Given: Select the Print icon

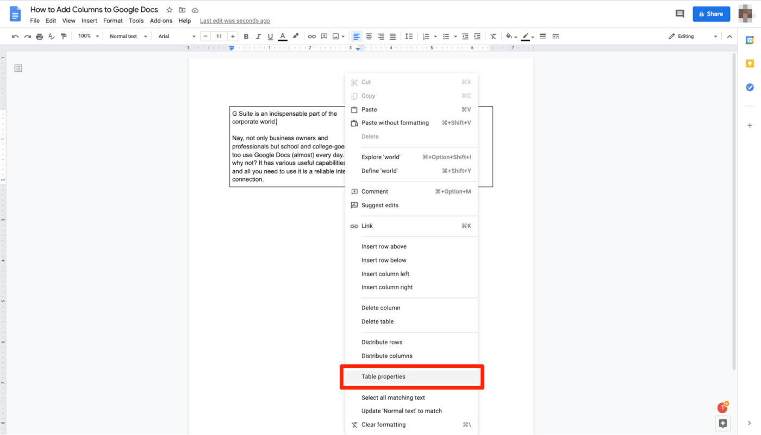Looking at the screenshot, I should (x=39, y=36).
